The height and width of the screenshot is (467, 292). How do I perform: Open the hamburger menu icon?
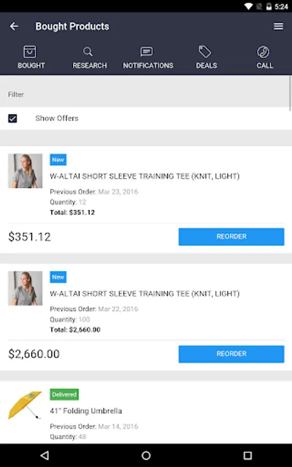coord(279,26)
